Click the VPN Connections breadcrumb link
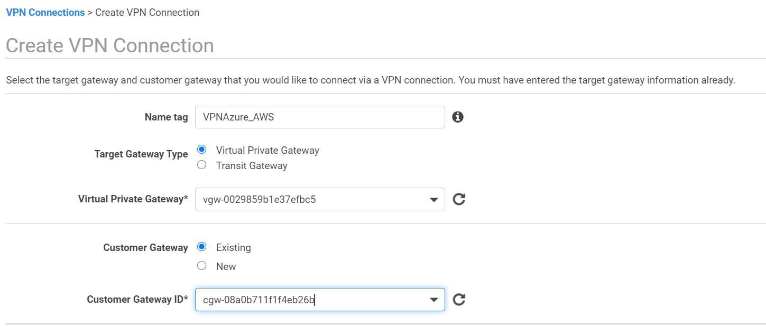This screenshot has height=326, width=766. click(45, 12)
